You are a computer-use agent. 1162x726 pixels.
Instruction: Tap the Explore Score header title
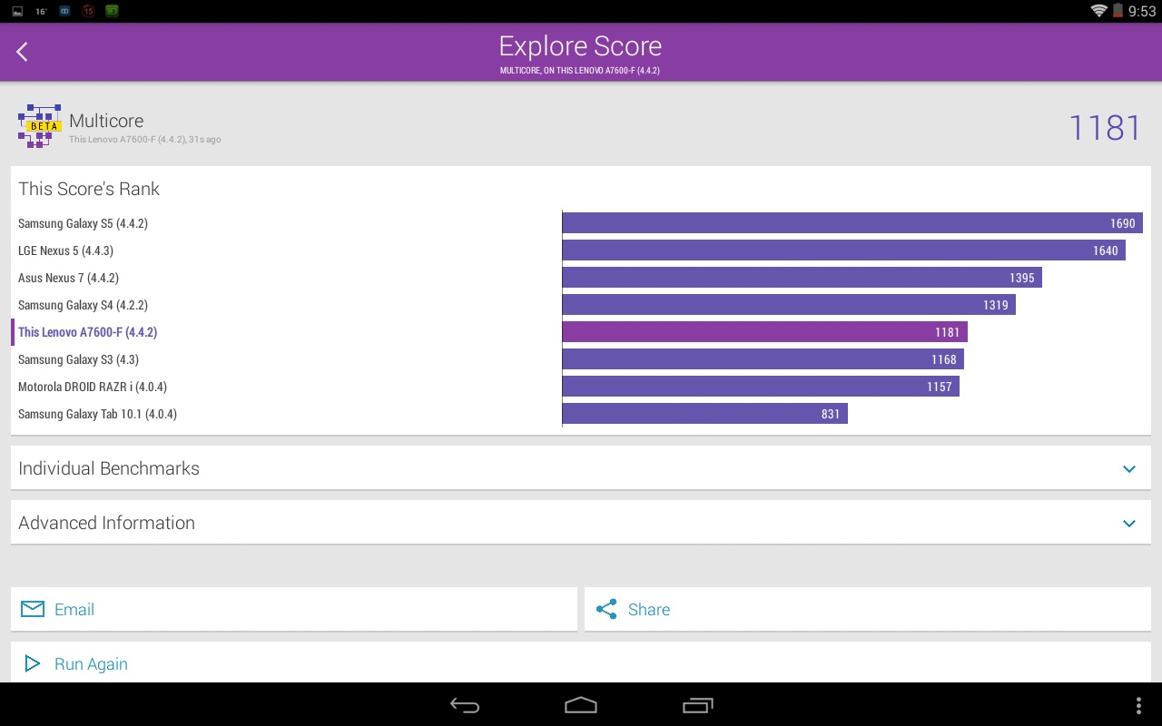[x=580, y=46]
